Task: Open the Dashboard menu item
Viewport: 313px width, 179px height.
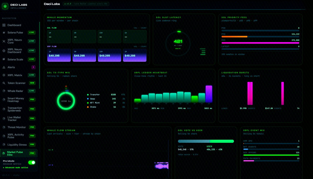Action: click(x=19, y=25)
